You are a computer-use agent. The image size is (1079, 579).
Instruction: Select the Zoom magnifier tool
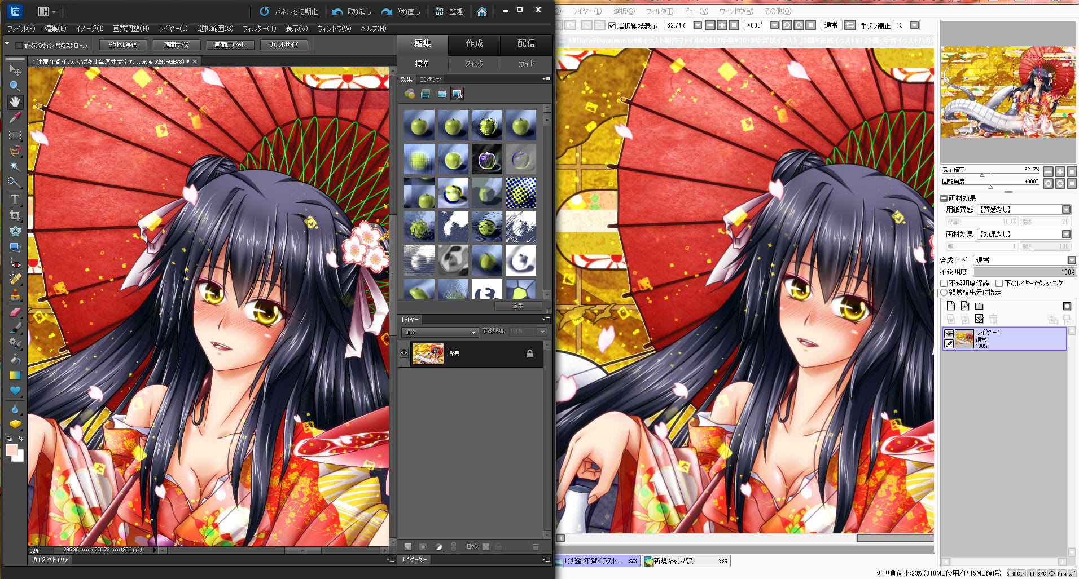pos(15,86)
